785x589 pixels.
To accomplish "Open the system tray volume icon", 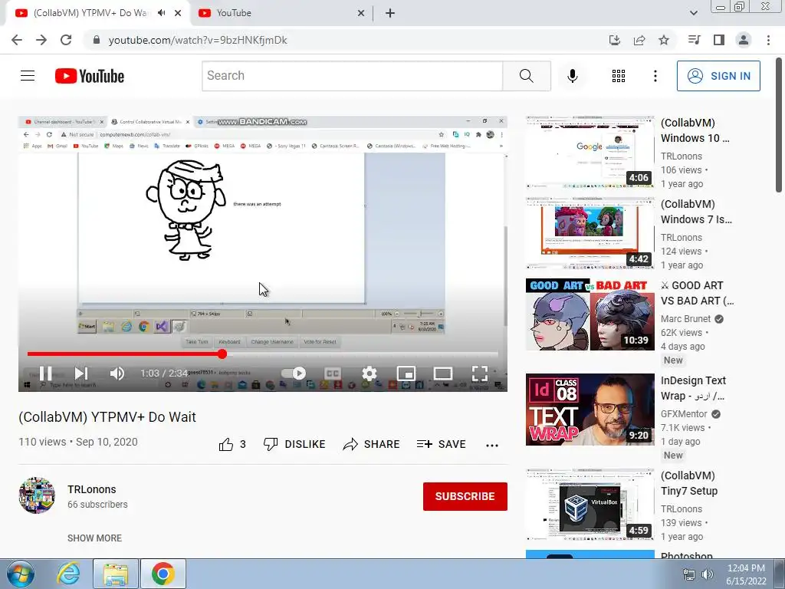I will (x=707, y=574).
